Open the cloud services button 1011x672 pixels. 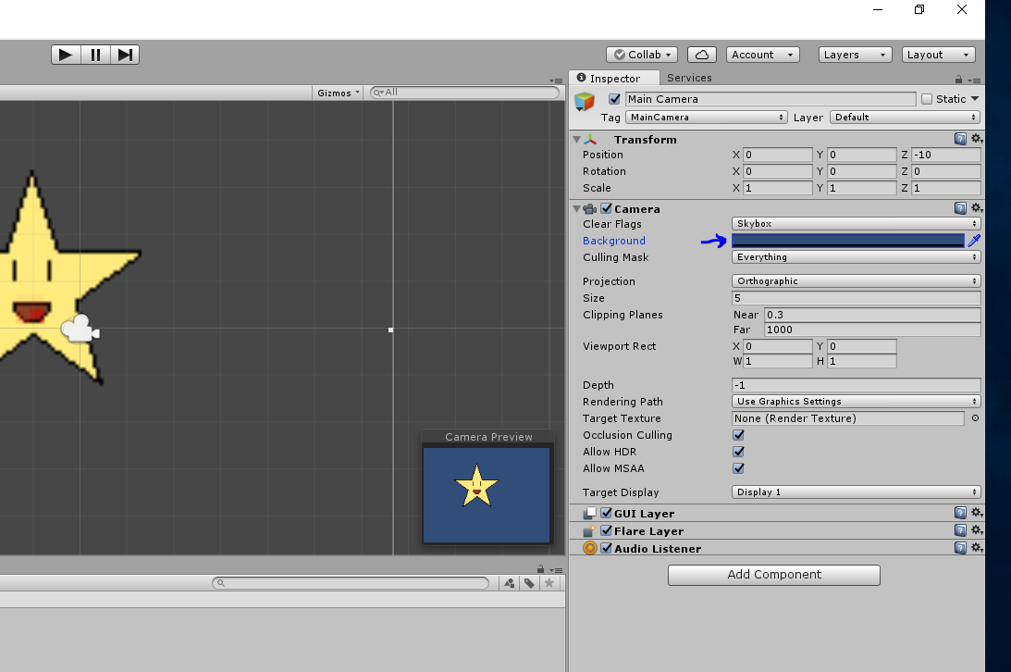[701, 55]
